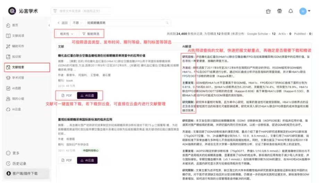Click the PDF button of second article
This screenshot has width=319, height=187.
(x=67, y=160)
